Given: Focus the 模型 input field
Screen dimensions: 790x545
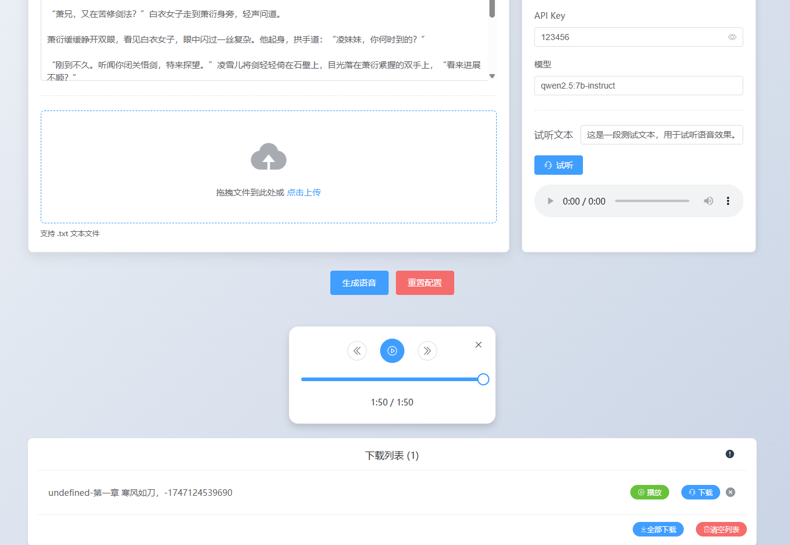Looking at the screenshot, I should click(x=639, y=86).
